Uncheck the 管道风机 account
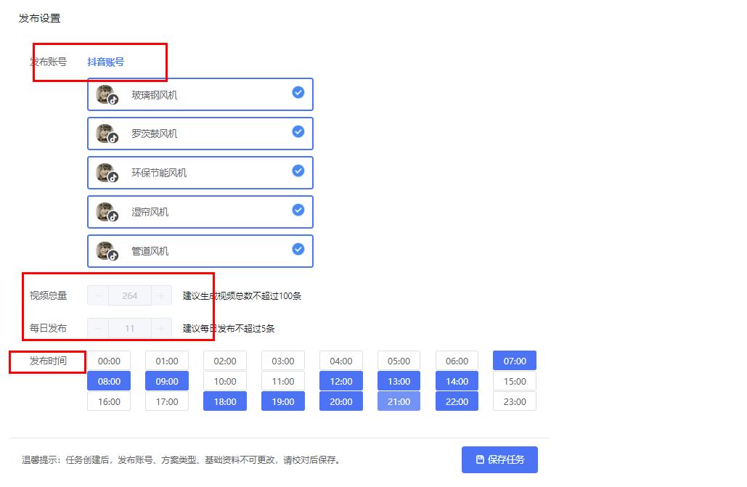 (298, 249)
